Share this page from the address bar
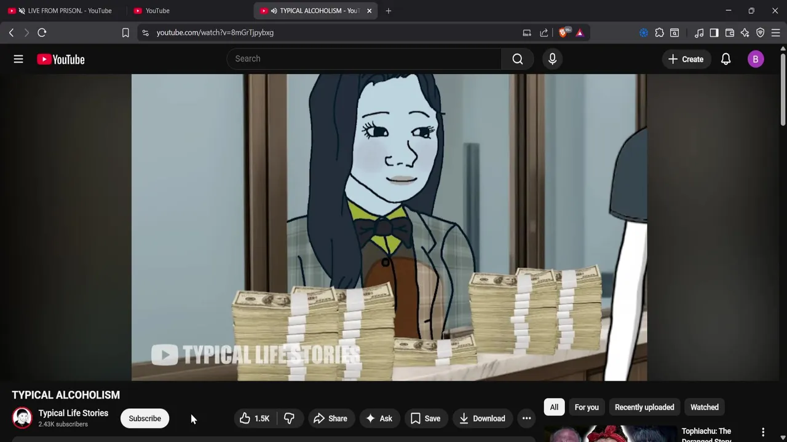Image resolution: width=787 pixels, height=442 pixels. 544,33
